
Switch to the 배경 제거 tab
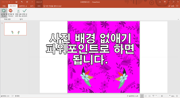click(13, 6)
